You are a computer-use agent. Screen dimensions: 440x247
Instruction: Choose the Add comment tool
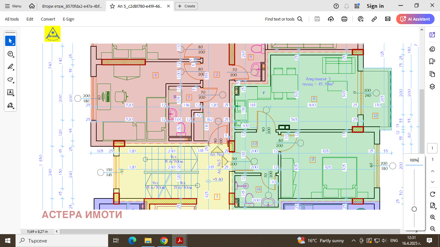[10, 54]
